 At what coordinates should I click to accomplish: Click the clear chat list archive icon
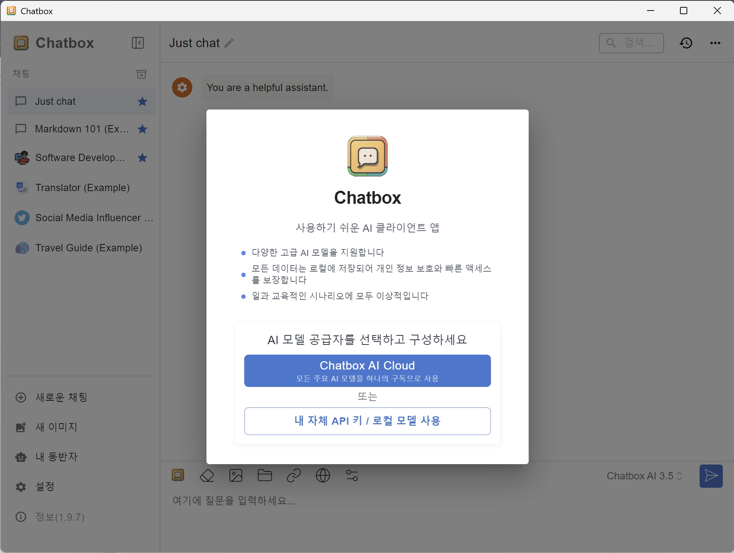coord(141,74)
